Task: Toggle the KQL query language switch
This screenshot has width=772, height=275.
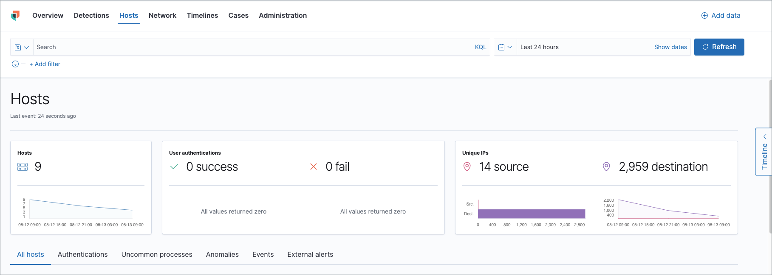Action: (x=481, y=47)
